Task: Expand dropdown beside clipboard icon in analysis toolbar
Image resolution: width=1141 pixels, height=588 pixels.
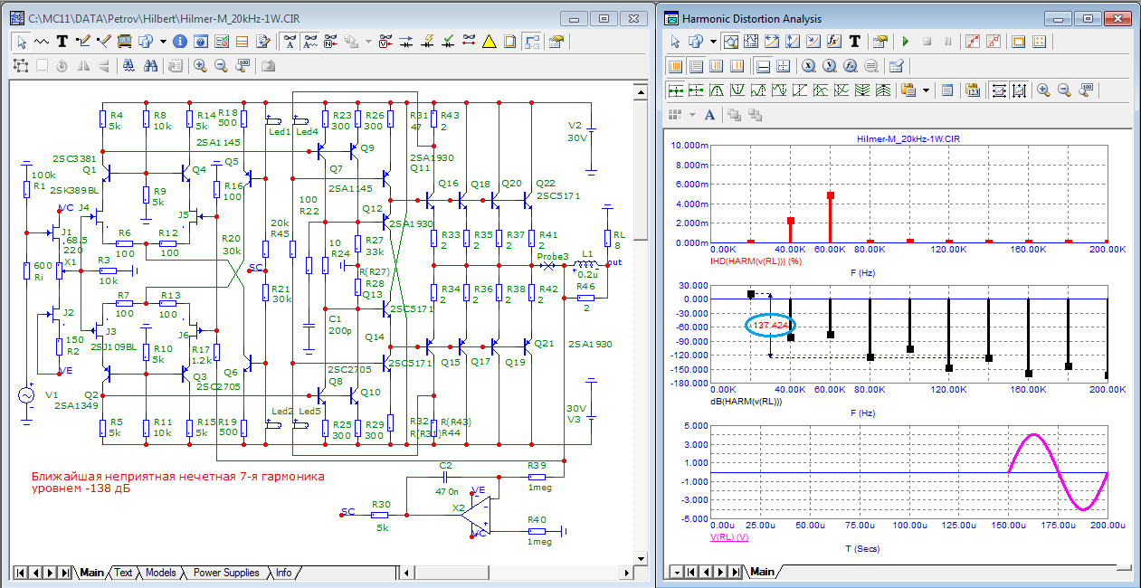Action: (927, 90)
